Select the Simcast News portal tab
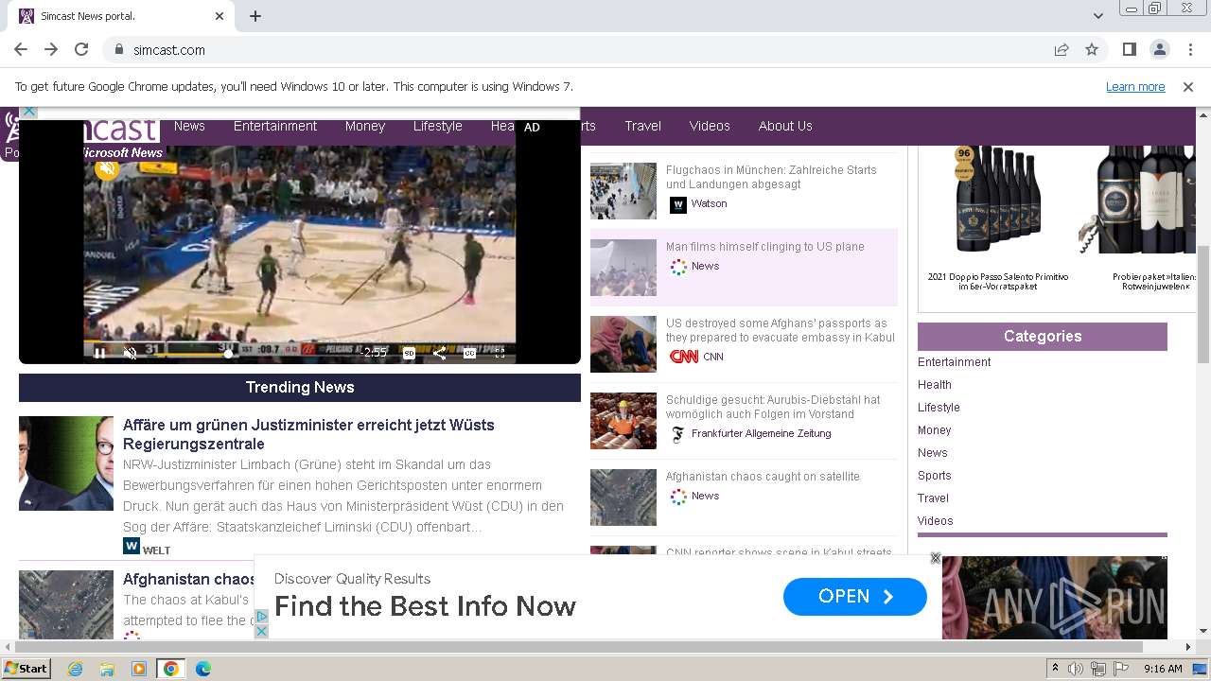Screen dimensions: 1211x681 click(121, 16)
